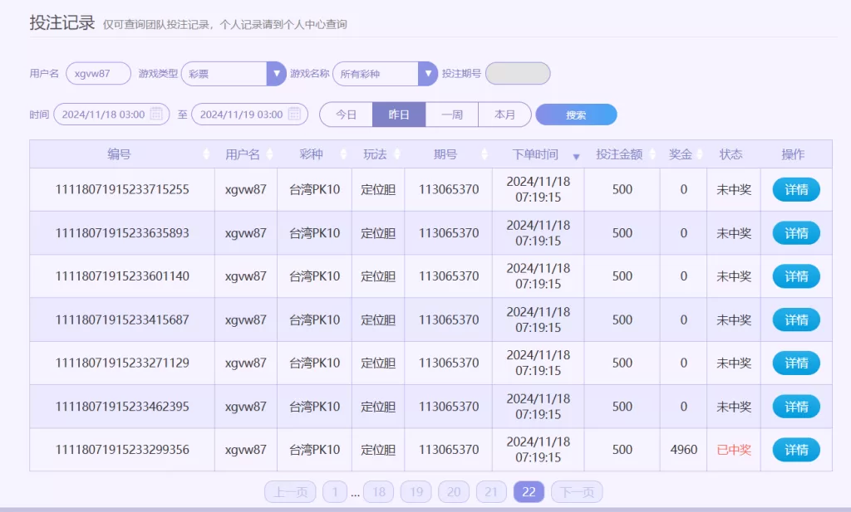Click order number 11118071915233635893
This screenshot has width=851, height=512.
tap(122, 233)
